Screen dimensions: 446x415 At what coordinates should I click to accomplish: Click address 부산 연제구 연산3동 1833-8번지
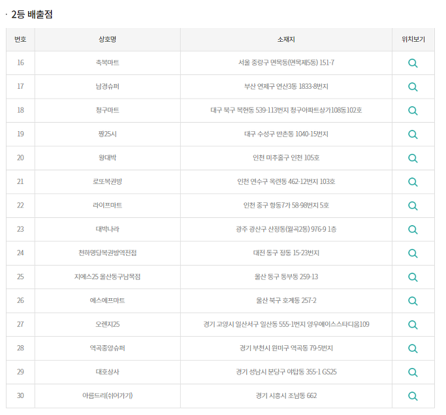pos(286,86)
